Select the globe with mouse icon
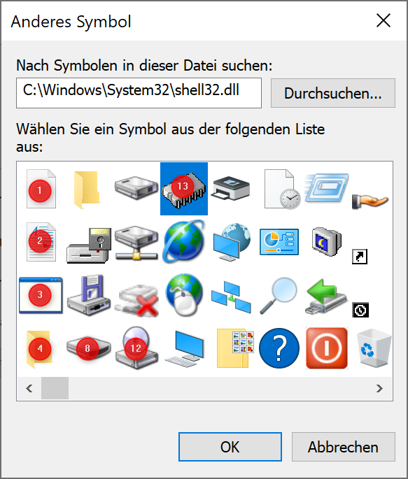408x479 pixels. tap(184, 294)
